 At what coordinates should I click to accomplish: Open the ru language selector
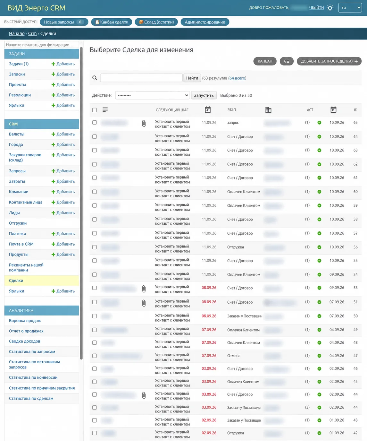[350, 8]
